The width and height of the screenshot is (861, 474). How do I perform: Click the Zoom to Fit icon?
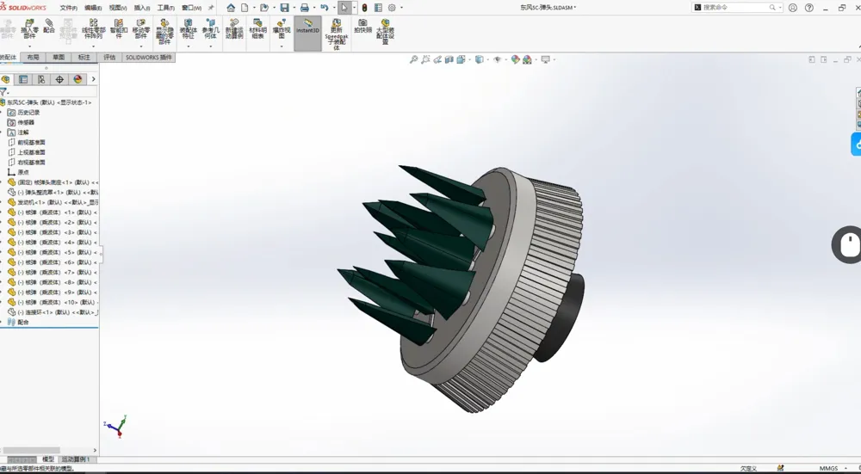pyautogui.click(x=414, y=60)
